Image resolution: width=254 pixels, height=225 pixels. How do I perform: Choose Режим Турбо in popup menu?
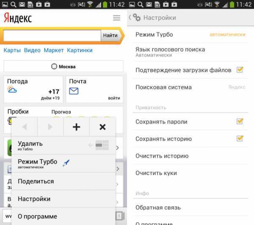click(x=63, y=163)
